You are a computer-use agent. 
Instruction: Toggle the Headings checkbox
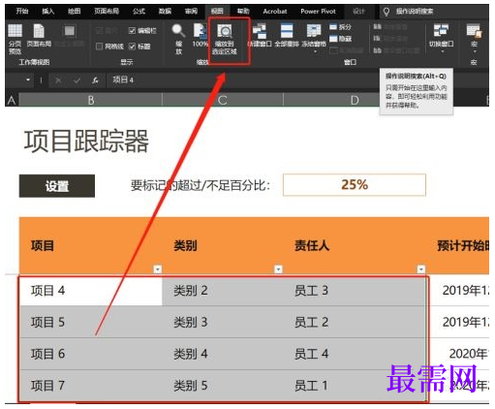click(x=132, y=47)
